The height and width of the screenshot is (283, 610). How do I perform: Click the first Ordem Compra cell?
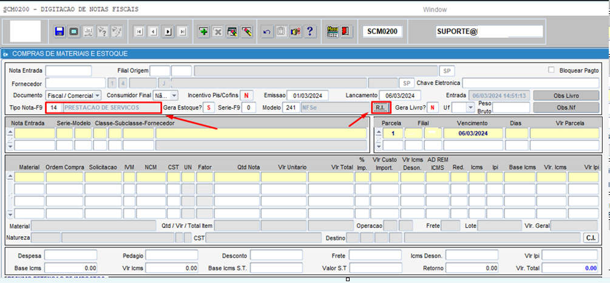click(64, 177)
